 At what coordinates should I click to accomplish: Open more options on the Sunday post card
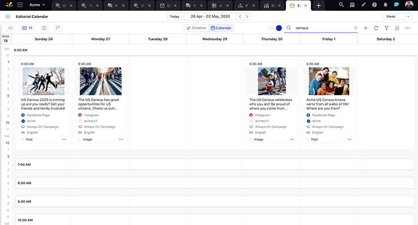64,139
